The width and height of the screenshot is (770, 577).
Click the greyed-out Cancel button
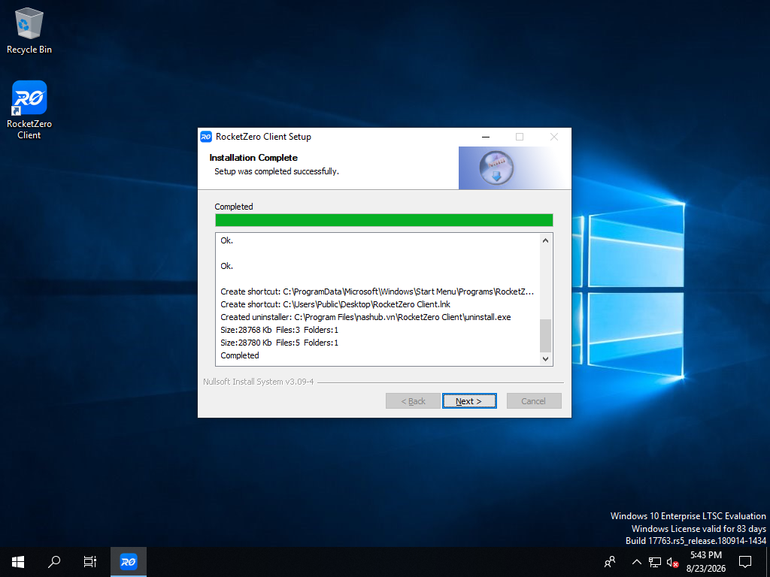click(534, 401)
